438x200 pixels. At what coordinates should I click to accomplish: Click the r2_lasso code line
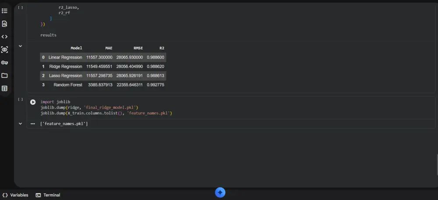(x=69, y=7)
